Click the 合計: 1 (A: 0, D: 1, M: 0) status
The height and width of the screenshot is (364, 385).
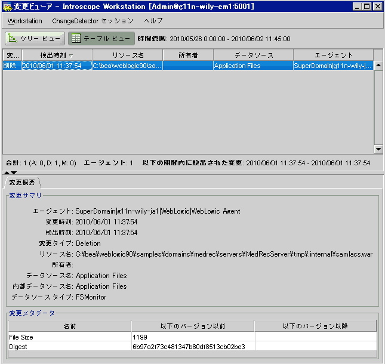[x=41, y=163]
